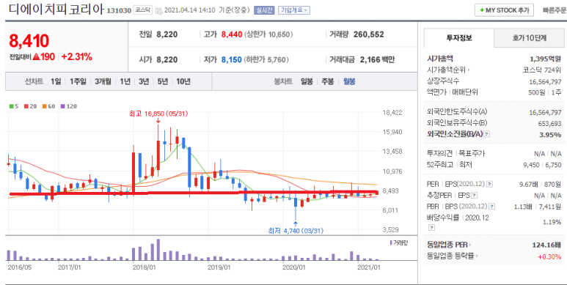Click help icon beside 외국인소진율(B/A)
The width and height of the screenshot is (567, 285).
[x=487, y=134]
